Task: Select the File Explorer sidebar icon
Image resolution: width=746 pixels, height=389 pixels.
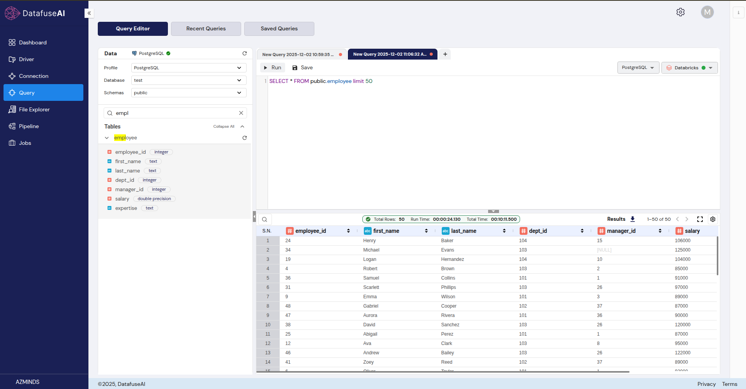Action: point(34,109)
